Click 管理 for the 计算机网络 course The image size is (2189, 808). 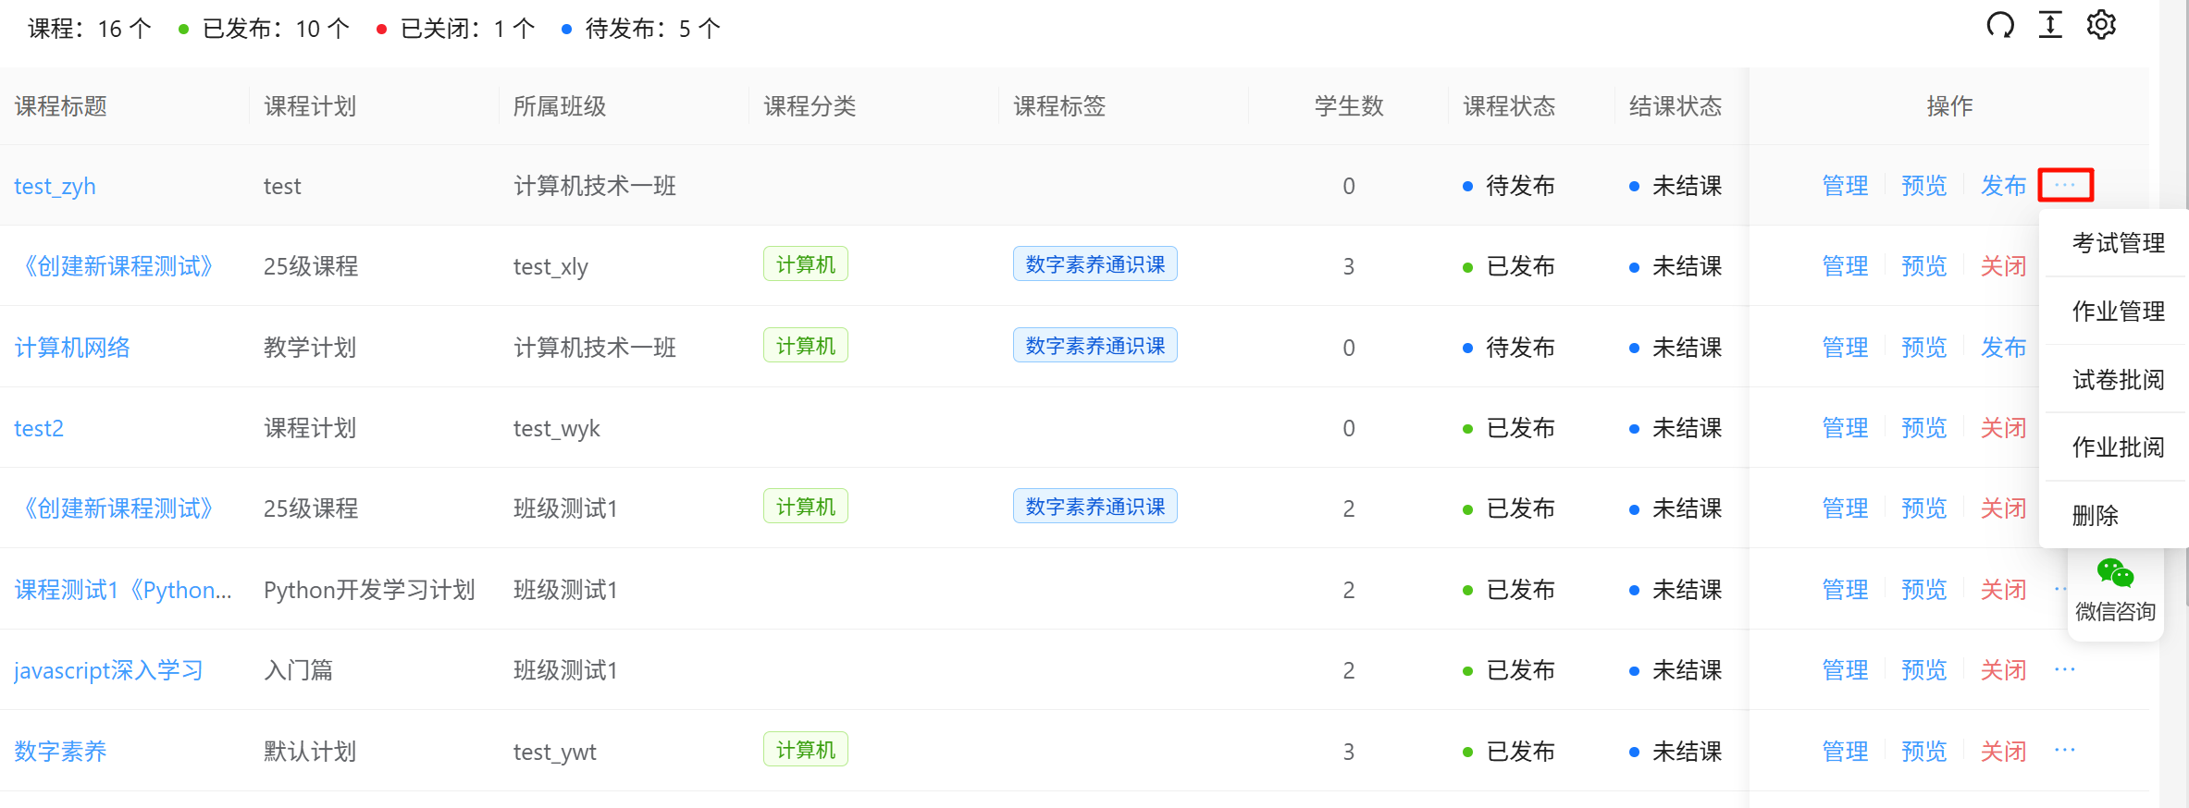[x=1845, y=348]
